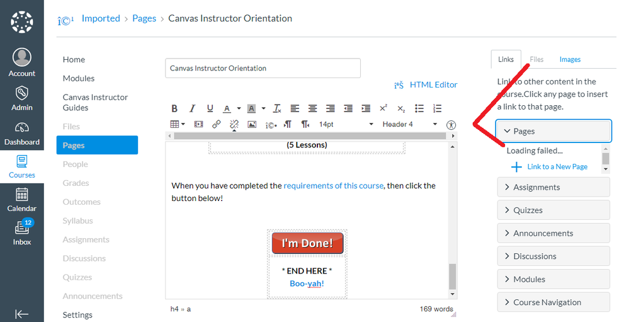Click the page title input field
Viewport: 629px width, 322px height.
263,68
